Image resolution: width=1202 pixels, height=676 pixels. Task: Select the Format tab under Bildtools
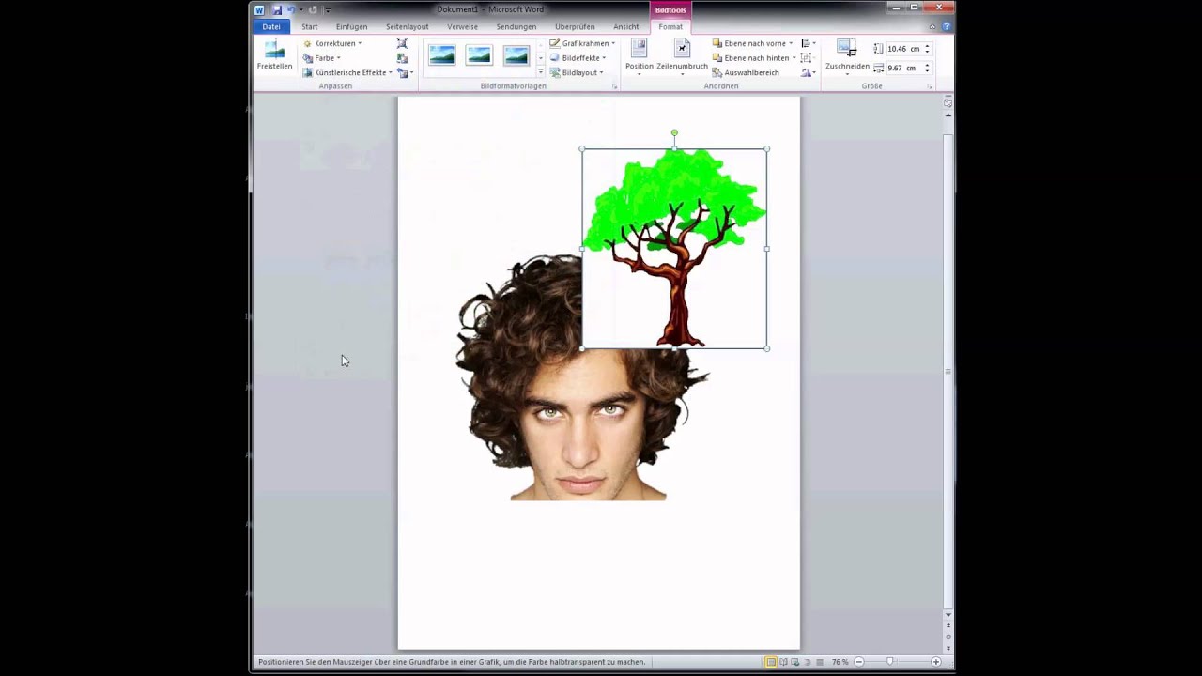pos(670,26)
